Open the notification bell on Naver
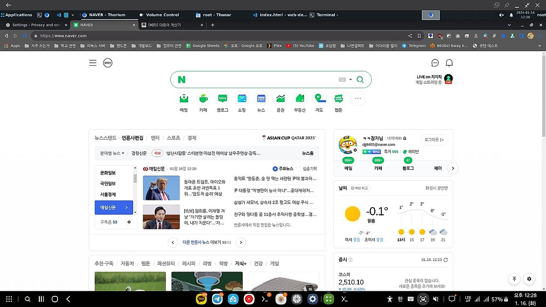Screen dimensions: 546x307 tap(449, 63)
